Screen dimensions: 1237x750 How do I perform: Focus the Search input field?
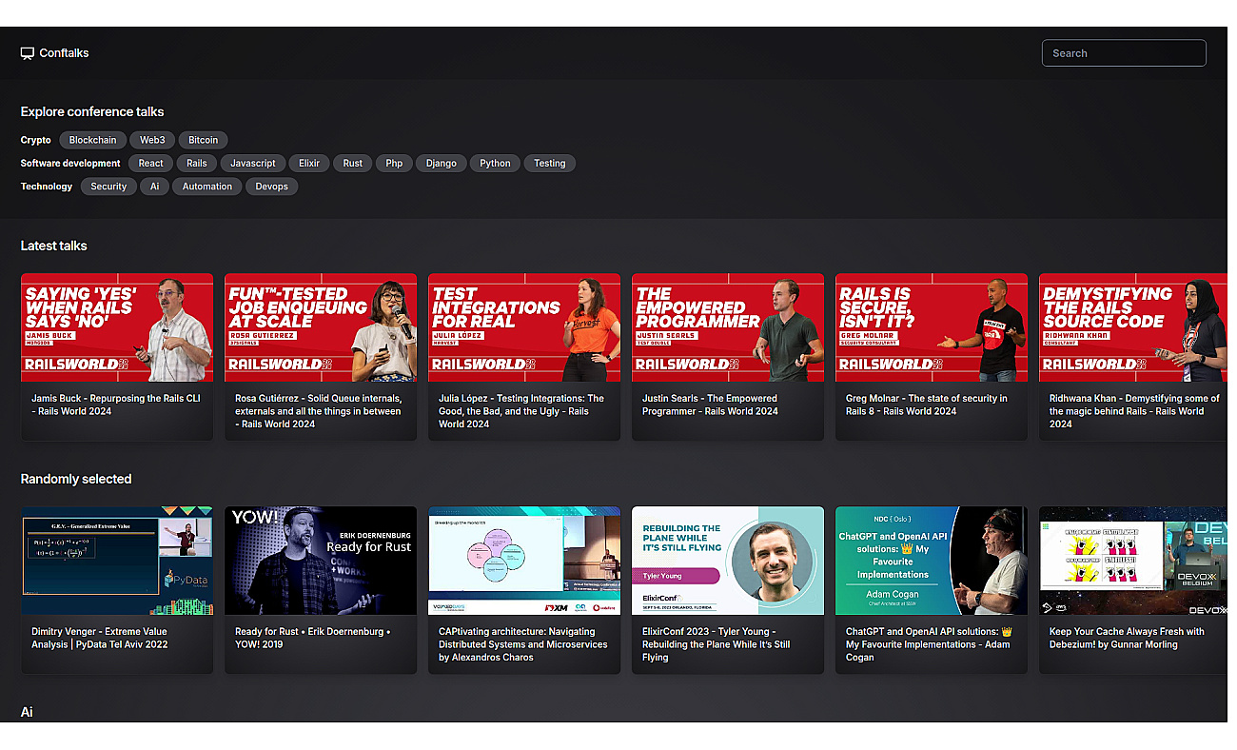[1124, 53]
